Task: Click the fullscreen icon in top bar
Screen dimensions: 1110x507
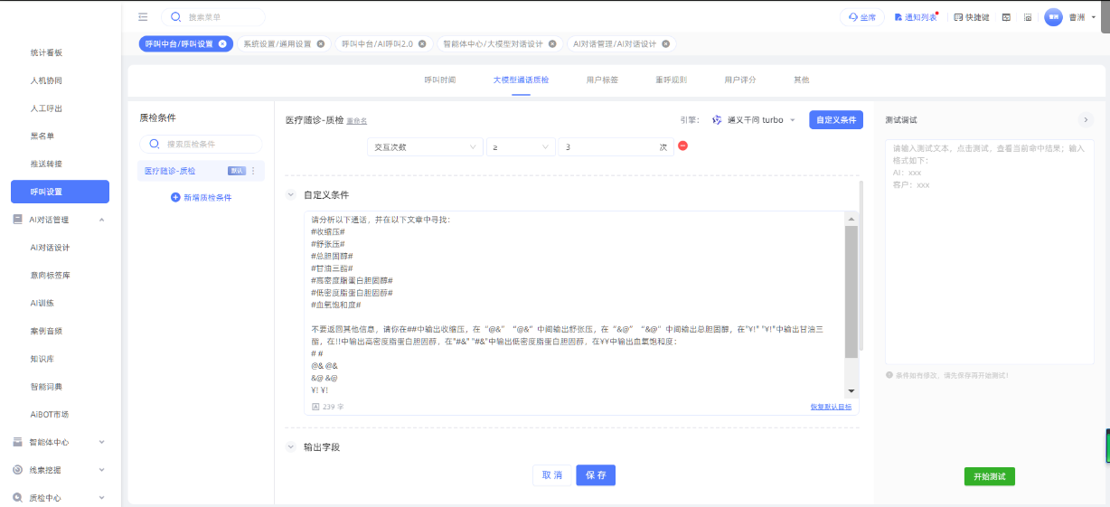Action: (x=1028, y=17)
